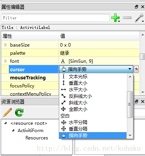Float the resource browser panel
The height and width of the screenshot is (156, 145).
(137, 102)
